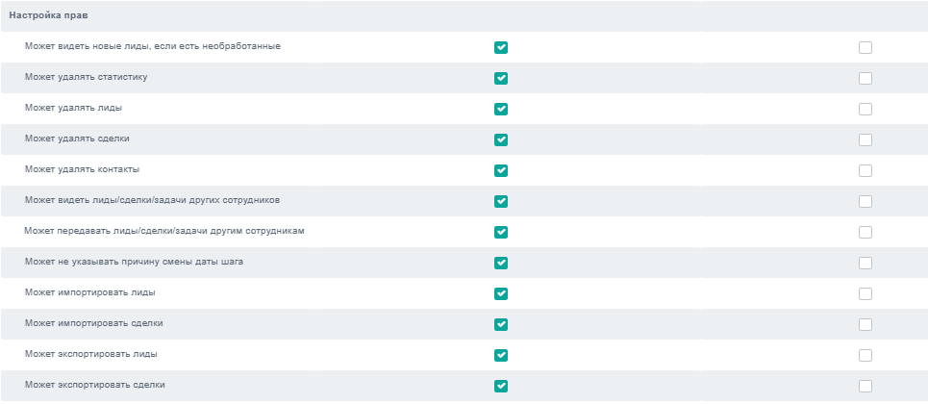Uncheck green box for 'Может удалять контакты'
Screen dimensions: 928x404
501,170
